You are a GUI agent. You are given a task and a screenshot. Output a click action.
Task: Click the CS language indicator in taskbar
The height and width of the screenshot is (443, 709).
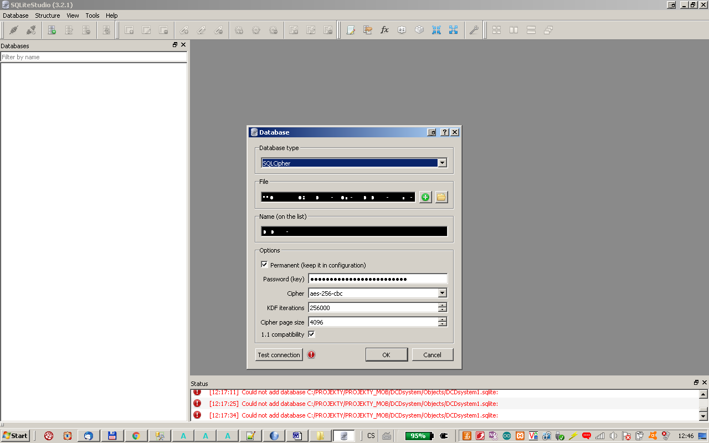click(371, 436)
